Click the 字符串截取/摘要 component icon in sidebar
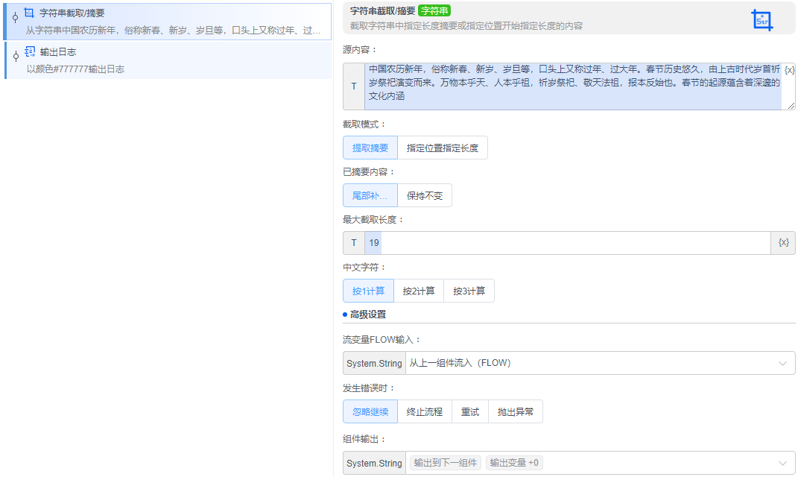Viewport: 798px width, 477px height. coord(28,13)
